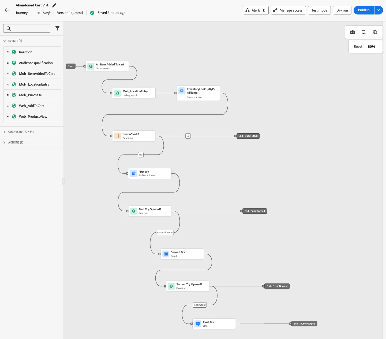
Task: Select the Final Try SMS node icon
Action: point(198,324)
